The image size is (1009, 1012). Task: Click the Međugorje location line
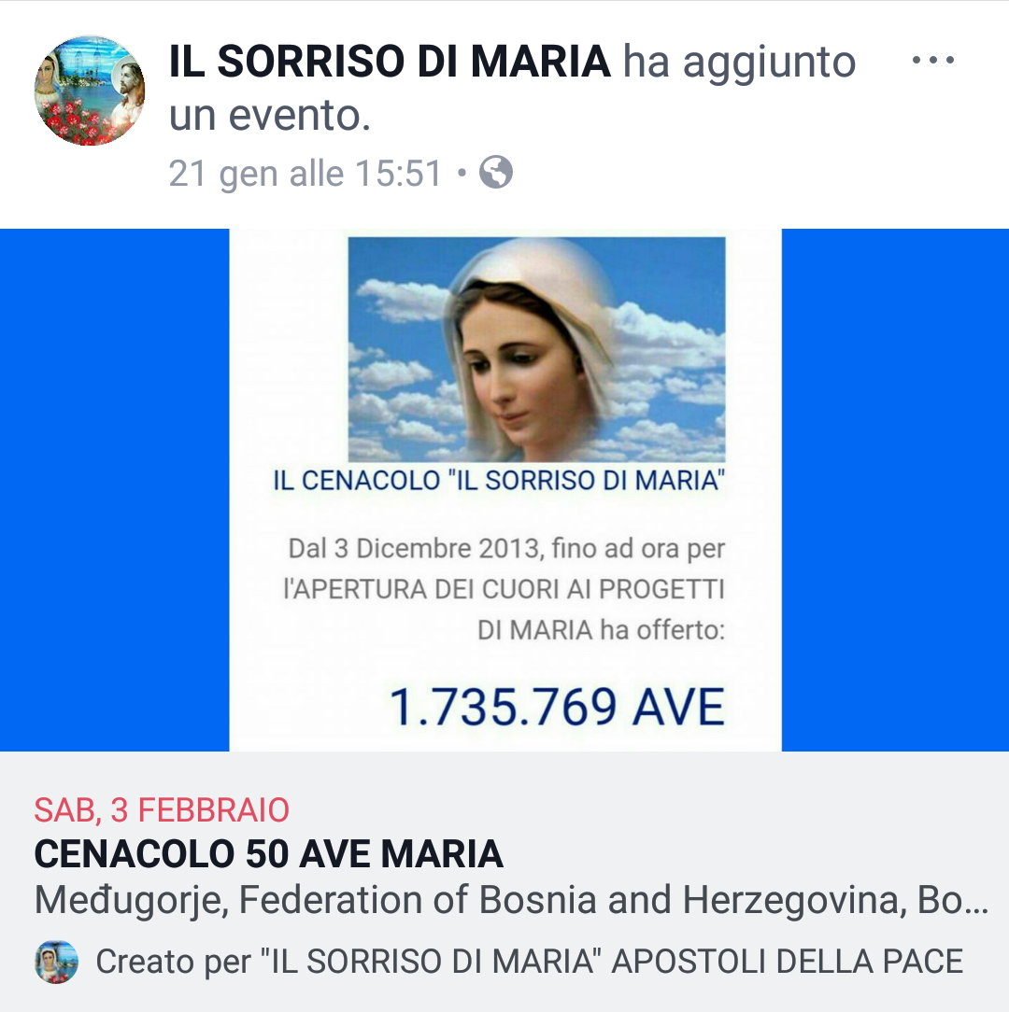click(x=511, y=900)
